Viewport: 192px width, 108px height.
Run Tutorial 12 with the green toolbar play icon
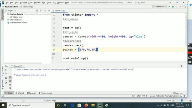(x=169, y=7)
